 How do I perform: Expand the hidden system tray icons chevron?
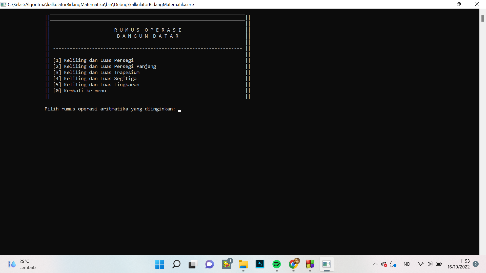click(x=375, y=264)
